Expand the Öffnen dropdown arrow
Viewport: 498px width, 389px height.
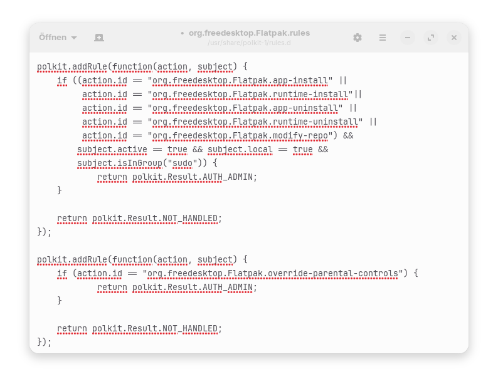(x=74, y=38)
